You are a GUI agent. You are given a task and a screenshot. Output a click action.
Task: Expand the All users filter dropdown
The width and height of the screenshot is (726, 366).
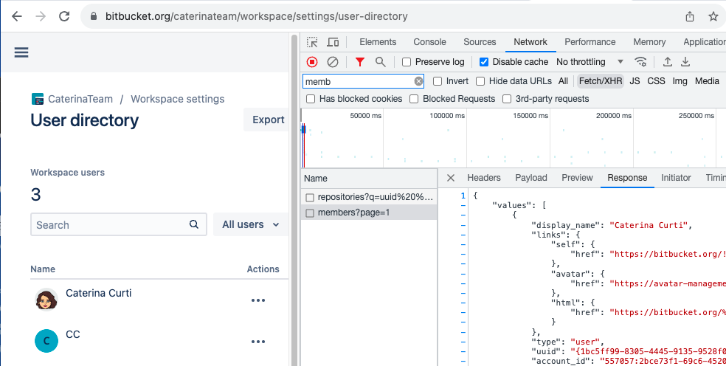(251, 224)
